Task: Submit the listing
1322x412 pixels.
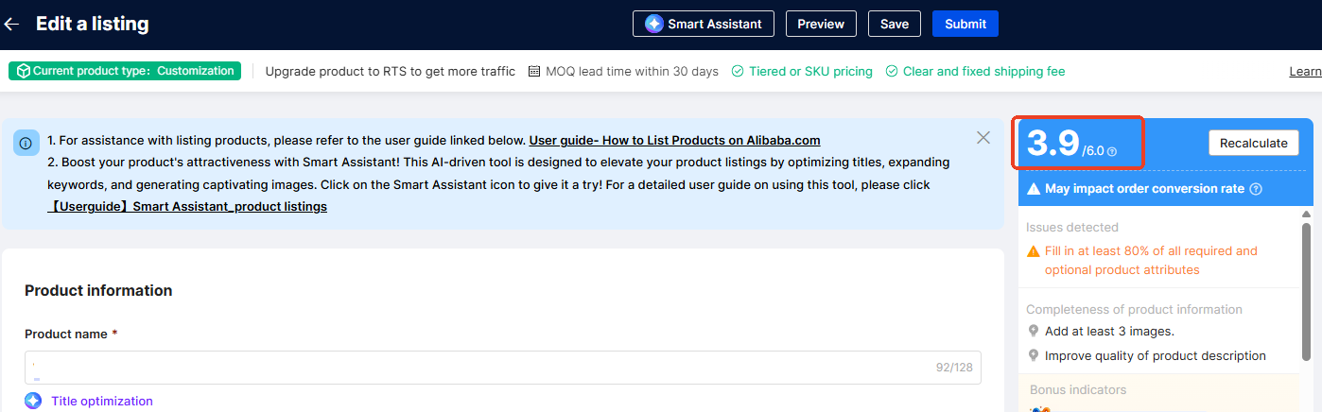Action: [965, 24]
